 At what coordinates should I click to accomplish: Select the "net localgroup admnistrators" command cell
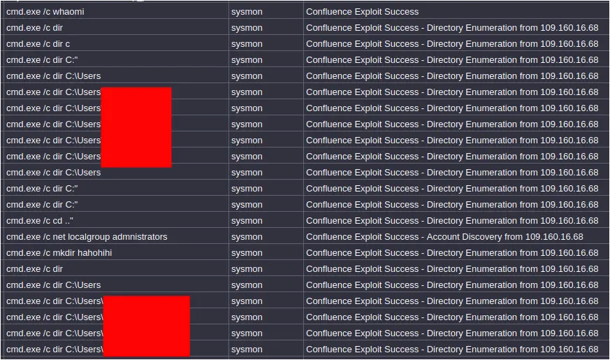87,237
